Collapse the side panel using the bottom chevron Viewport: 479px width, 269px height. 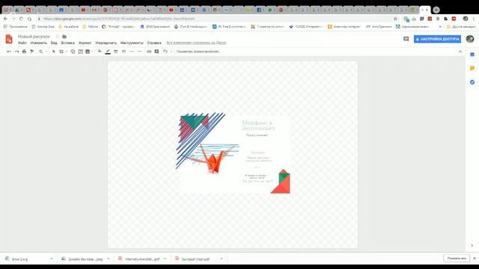click(472, 245)
